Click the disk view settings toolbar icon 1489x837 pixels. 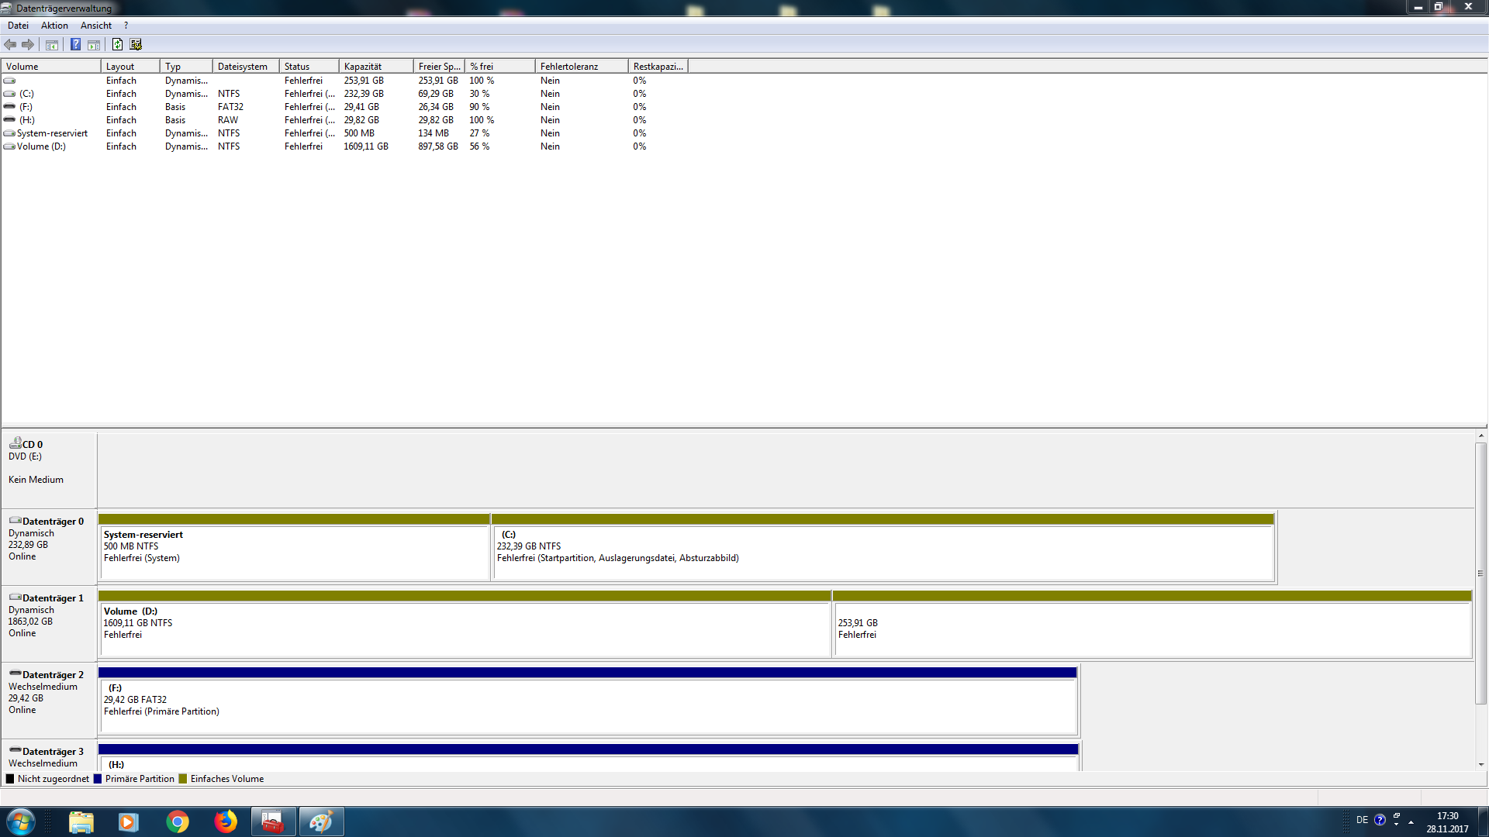[x=136, y=45]
